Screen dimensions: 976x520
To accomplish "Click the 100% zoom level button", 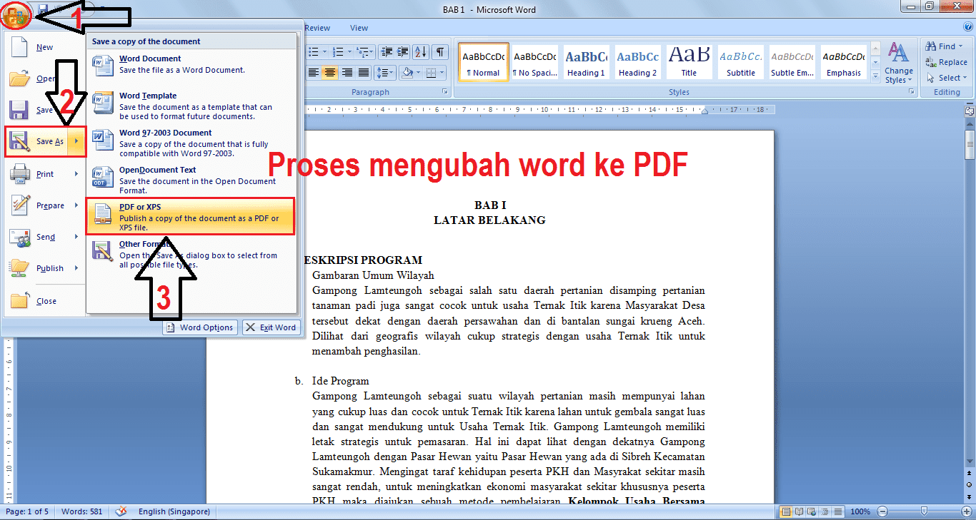I will (x=860, y=511).
